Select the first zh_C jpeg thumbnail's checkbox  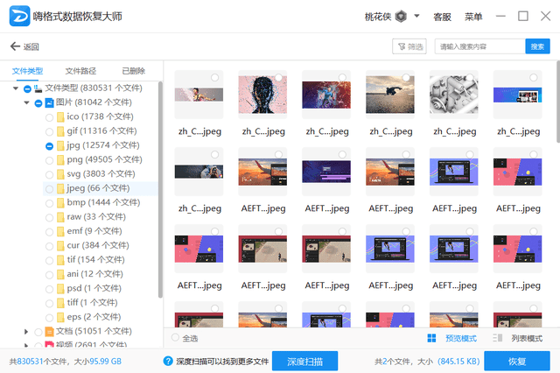[214, 78]
